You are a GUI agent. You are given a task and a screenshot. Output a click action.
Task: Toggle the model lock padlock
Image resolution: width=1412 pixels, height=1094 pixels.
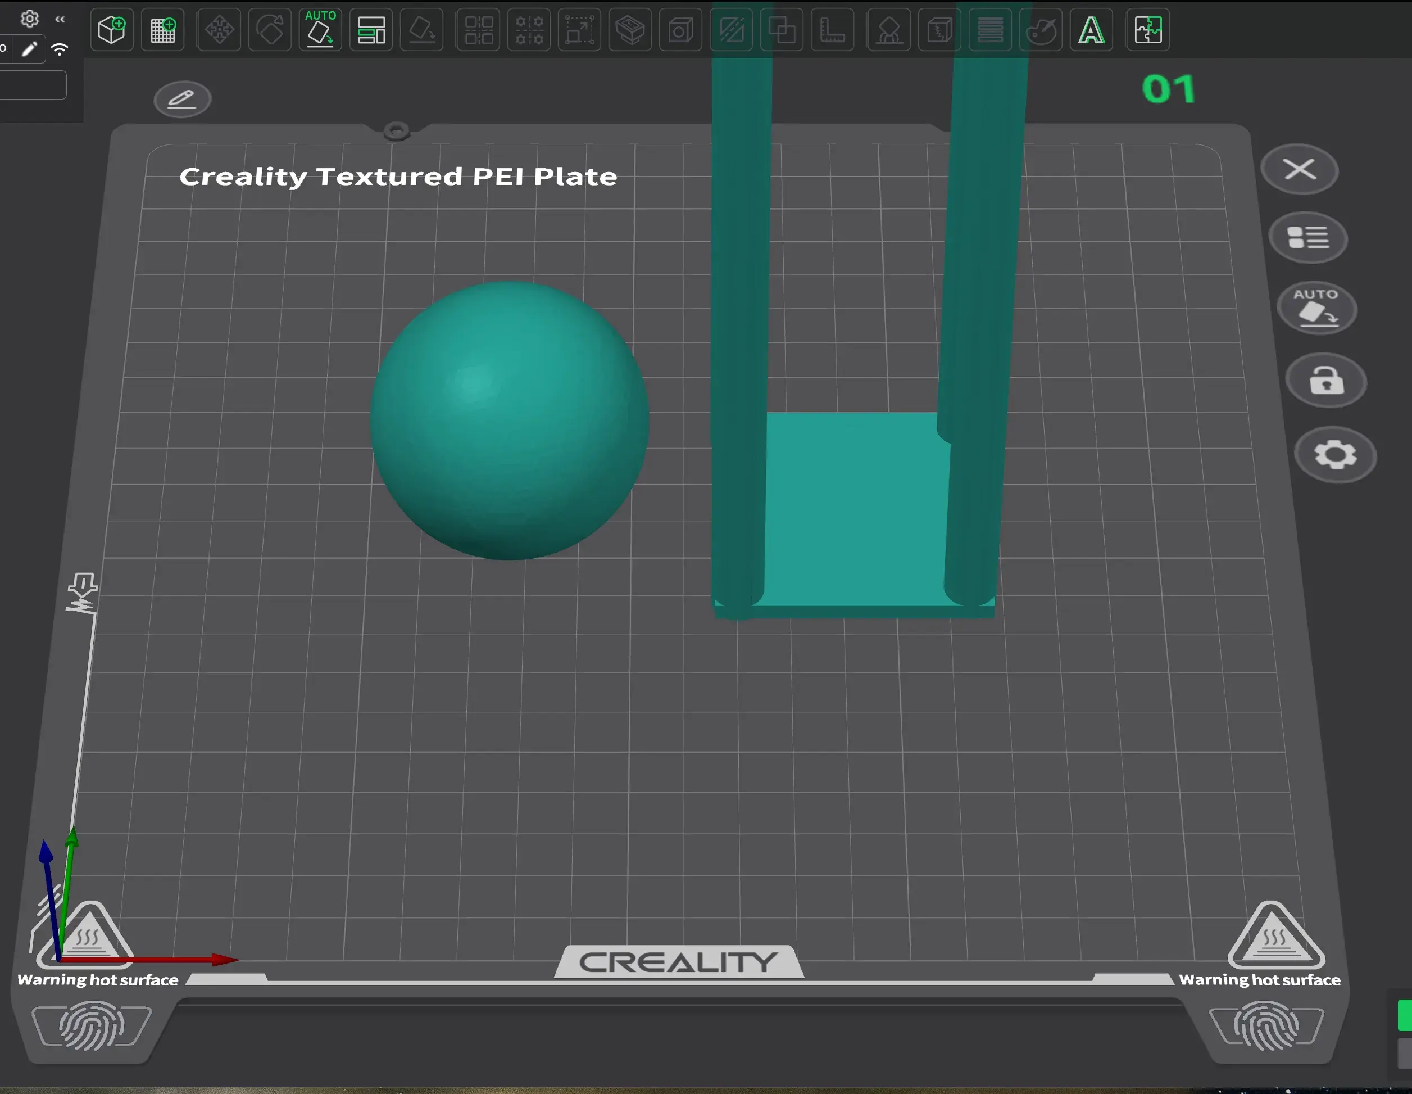point(1326,382)
